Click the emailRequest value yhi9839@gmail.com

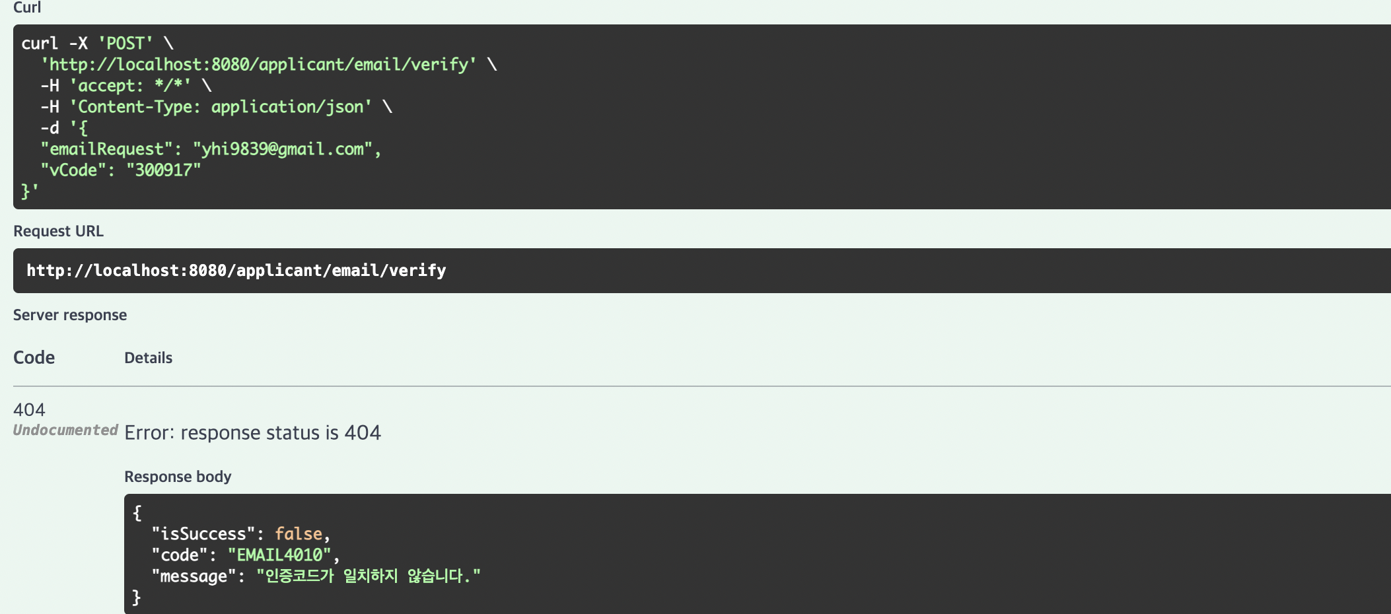click(x=283, y=149)
